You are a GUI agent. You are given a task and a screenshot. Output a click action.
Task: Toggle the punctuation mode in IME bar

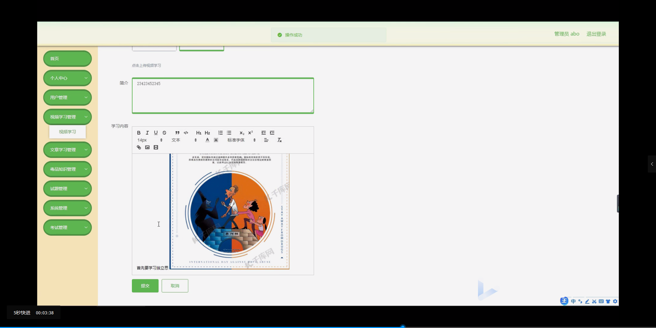(x=580, y=301)
